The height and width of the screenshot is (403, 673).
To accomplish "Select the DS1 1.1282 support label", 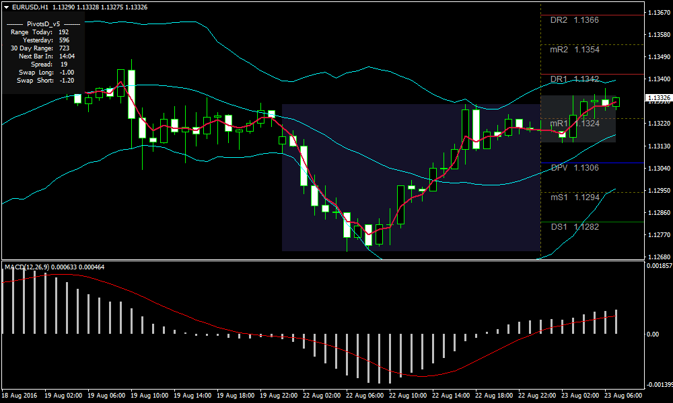I will click(574, 227).
